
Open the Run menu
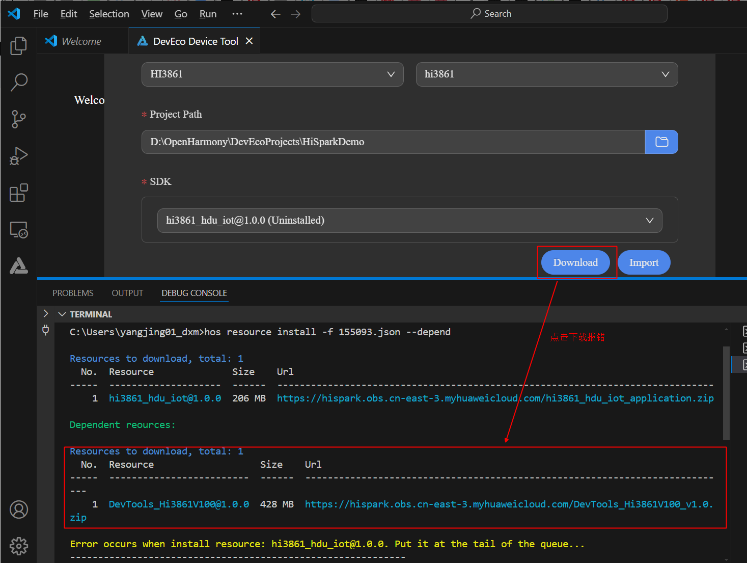[x=208, y=14]
